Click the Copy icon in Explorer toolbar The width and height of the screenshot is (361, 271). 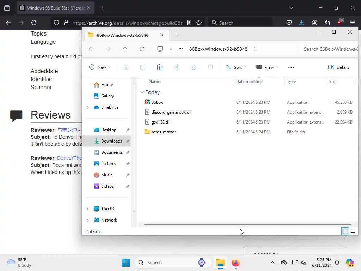coord(143,67)
